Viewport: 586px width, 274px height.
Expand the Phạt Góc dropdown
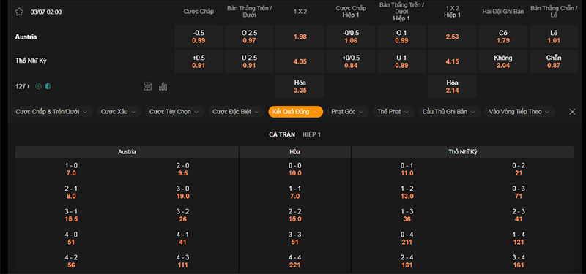point(348,112)
